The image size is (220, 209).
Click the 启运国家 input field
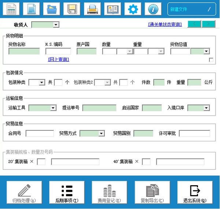point(152,108)
